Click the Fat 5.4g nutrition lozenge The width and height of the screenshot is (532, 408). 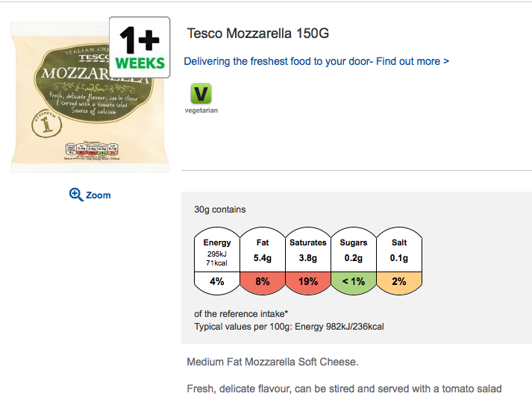(x=263, y=252)
